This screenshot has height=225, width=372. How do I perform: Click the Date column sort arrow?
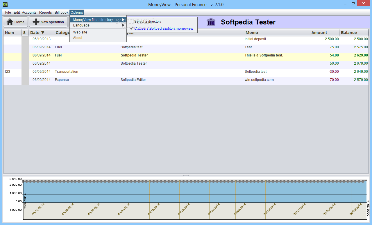(43, 33)
